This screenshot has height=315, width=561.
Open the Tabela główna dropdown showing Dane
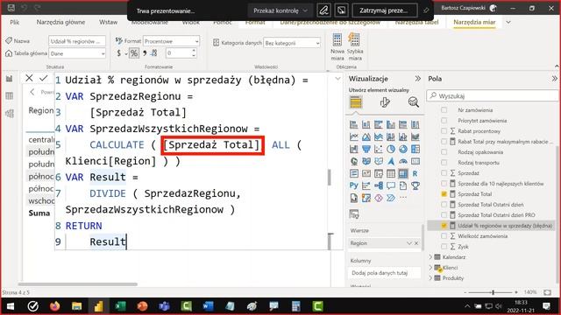[x=77, y=53]
